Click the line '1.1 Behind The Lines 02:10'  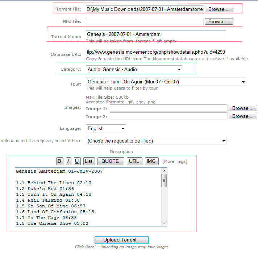click(x=54, y=183)
